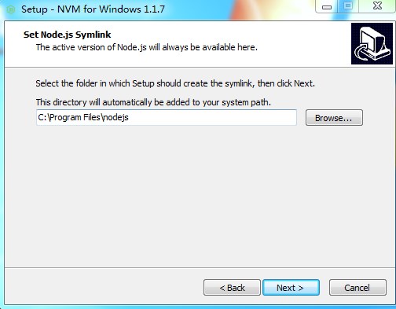Open the Browse... folder picker
The width and height of the screenshot is (396, 309).
[x=334, y=118]
